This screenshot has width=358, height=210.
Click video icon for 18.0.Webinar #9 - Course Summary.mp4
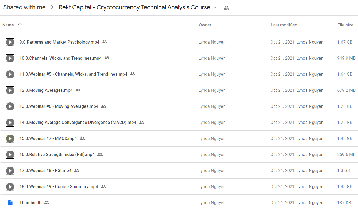click(10, 186)
